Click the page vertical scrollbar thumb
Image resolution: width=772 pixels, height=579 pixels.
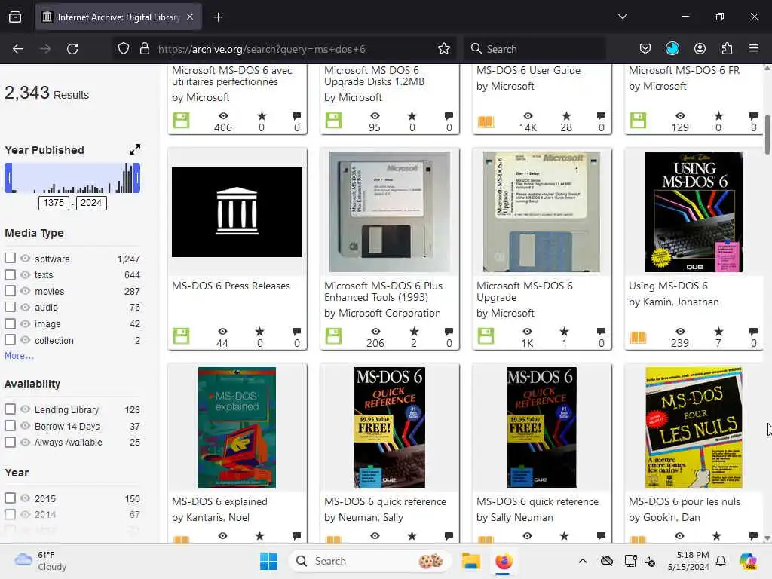(767, 134)
